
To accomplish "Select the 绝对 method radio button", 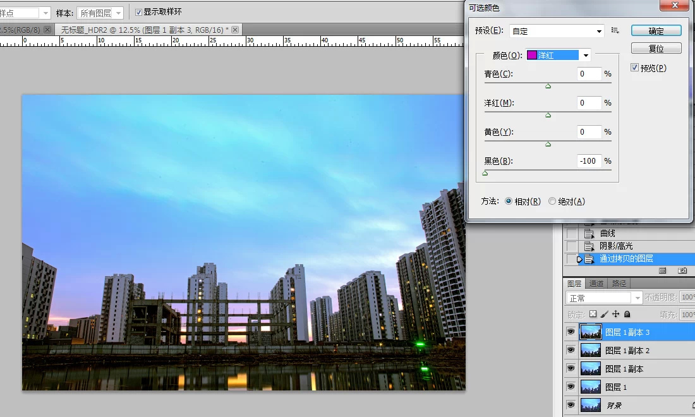I will [552, 202].
